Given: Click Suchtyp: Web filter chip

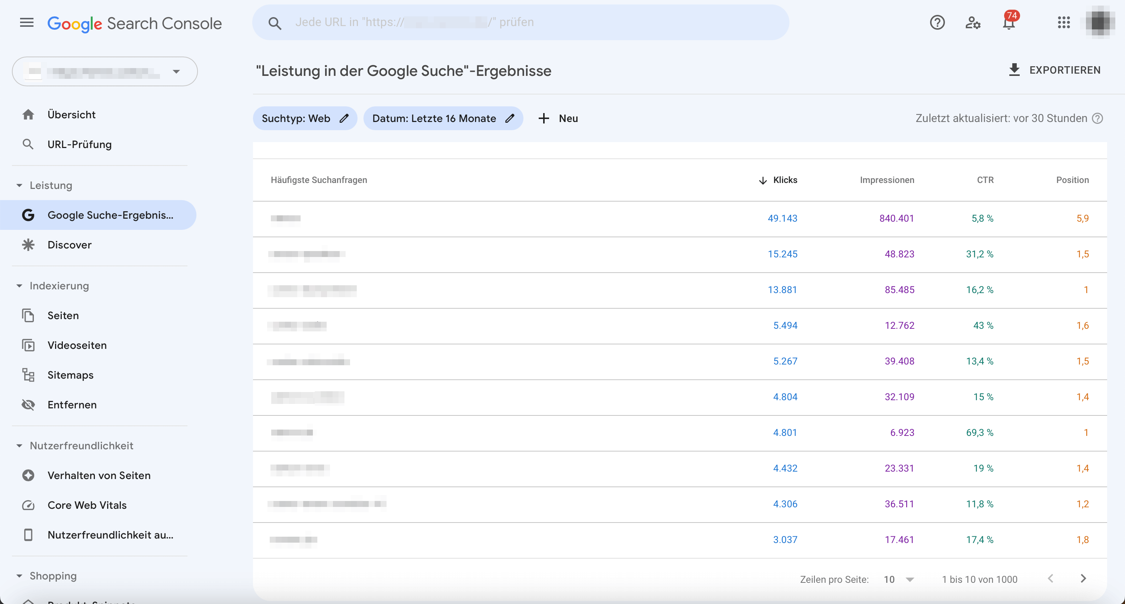Looking at the screenshot, I should click(305, 118).
